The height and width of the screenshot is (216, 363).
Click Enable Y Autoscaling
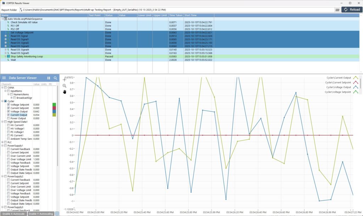point(41,214)
